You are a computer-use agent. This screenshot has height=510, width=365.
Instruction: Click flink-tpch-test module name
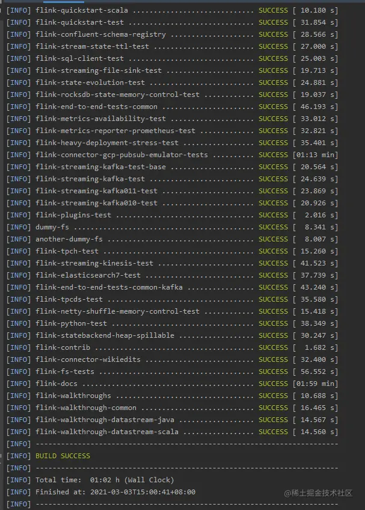pyautogui.click(x=67, y=251)
